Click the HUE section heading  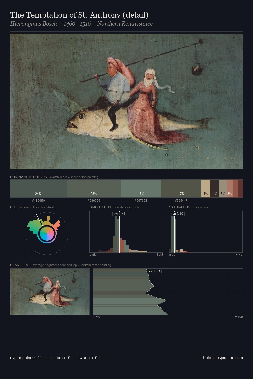click(x=13, y=207)
